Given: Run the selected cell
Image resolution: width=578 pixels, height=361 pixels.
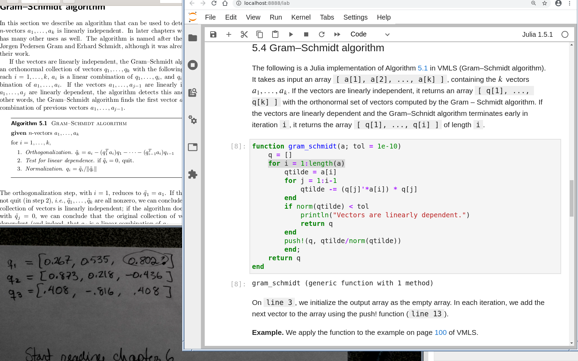Looking at the screenshot, I should (291, 34).
